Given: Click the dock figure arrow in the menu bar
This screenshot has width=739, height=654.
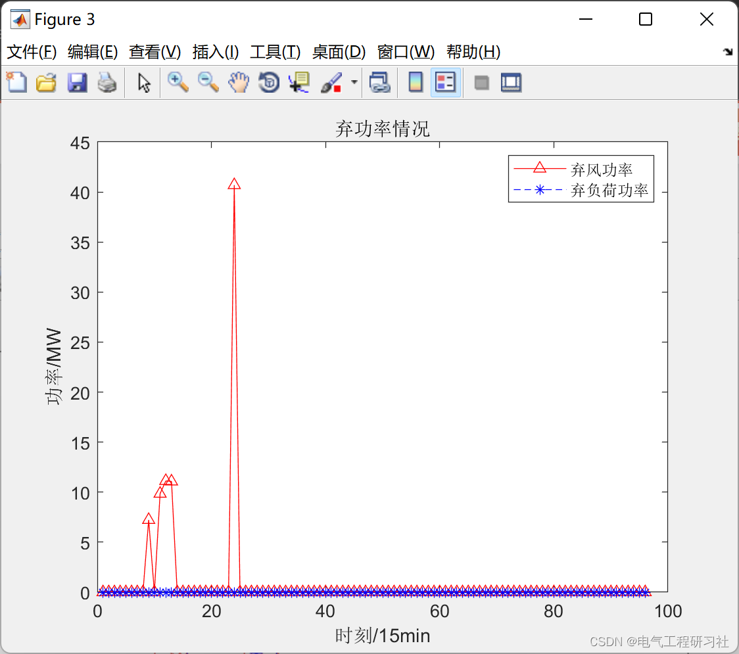Looking at the screenshot, I should point(728,52).
